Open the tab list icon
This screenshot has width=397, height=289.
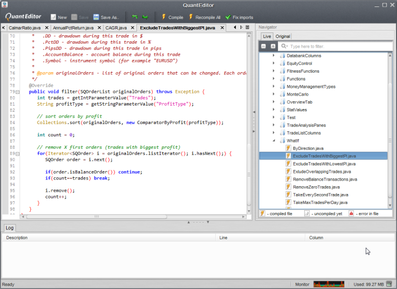coord(247,27)
